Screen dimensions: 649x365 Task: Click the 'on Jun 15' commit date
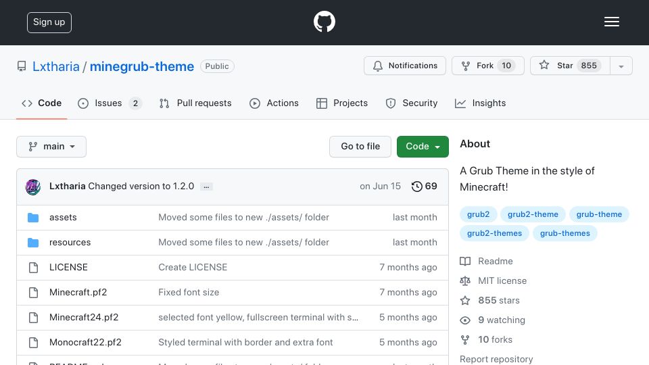pos(380,187)
